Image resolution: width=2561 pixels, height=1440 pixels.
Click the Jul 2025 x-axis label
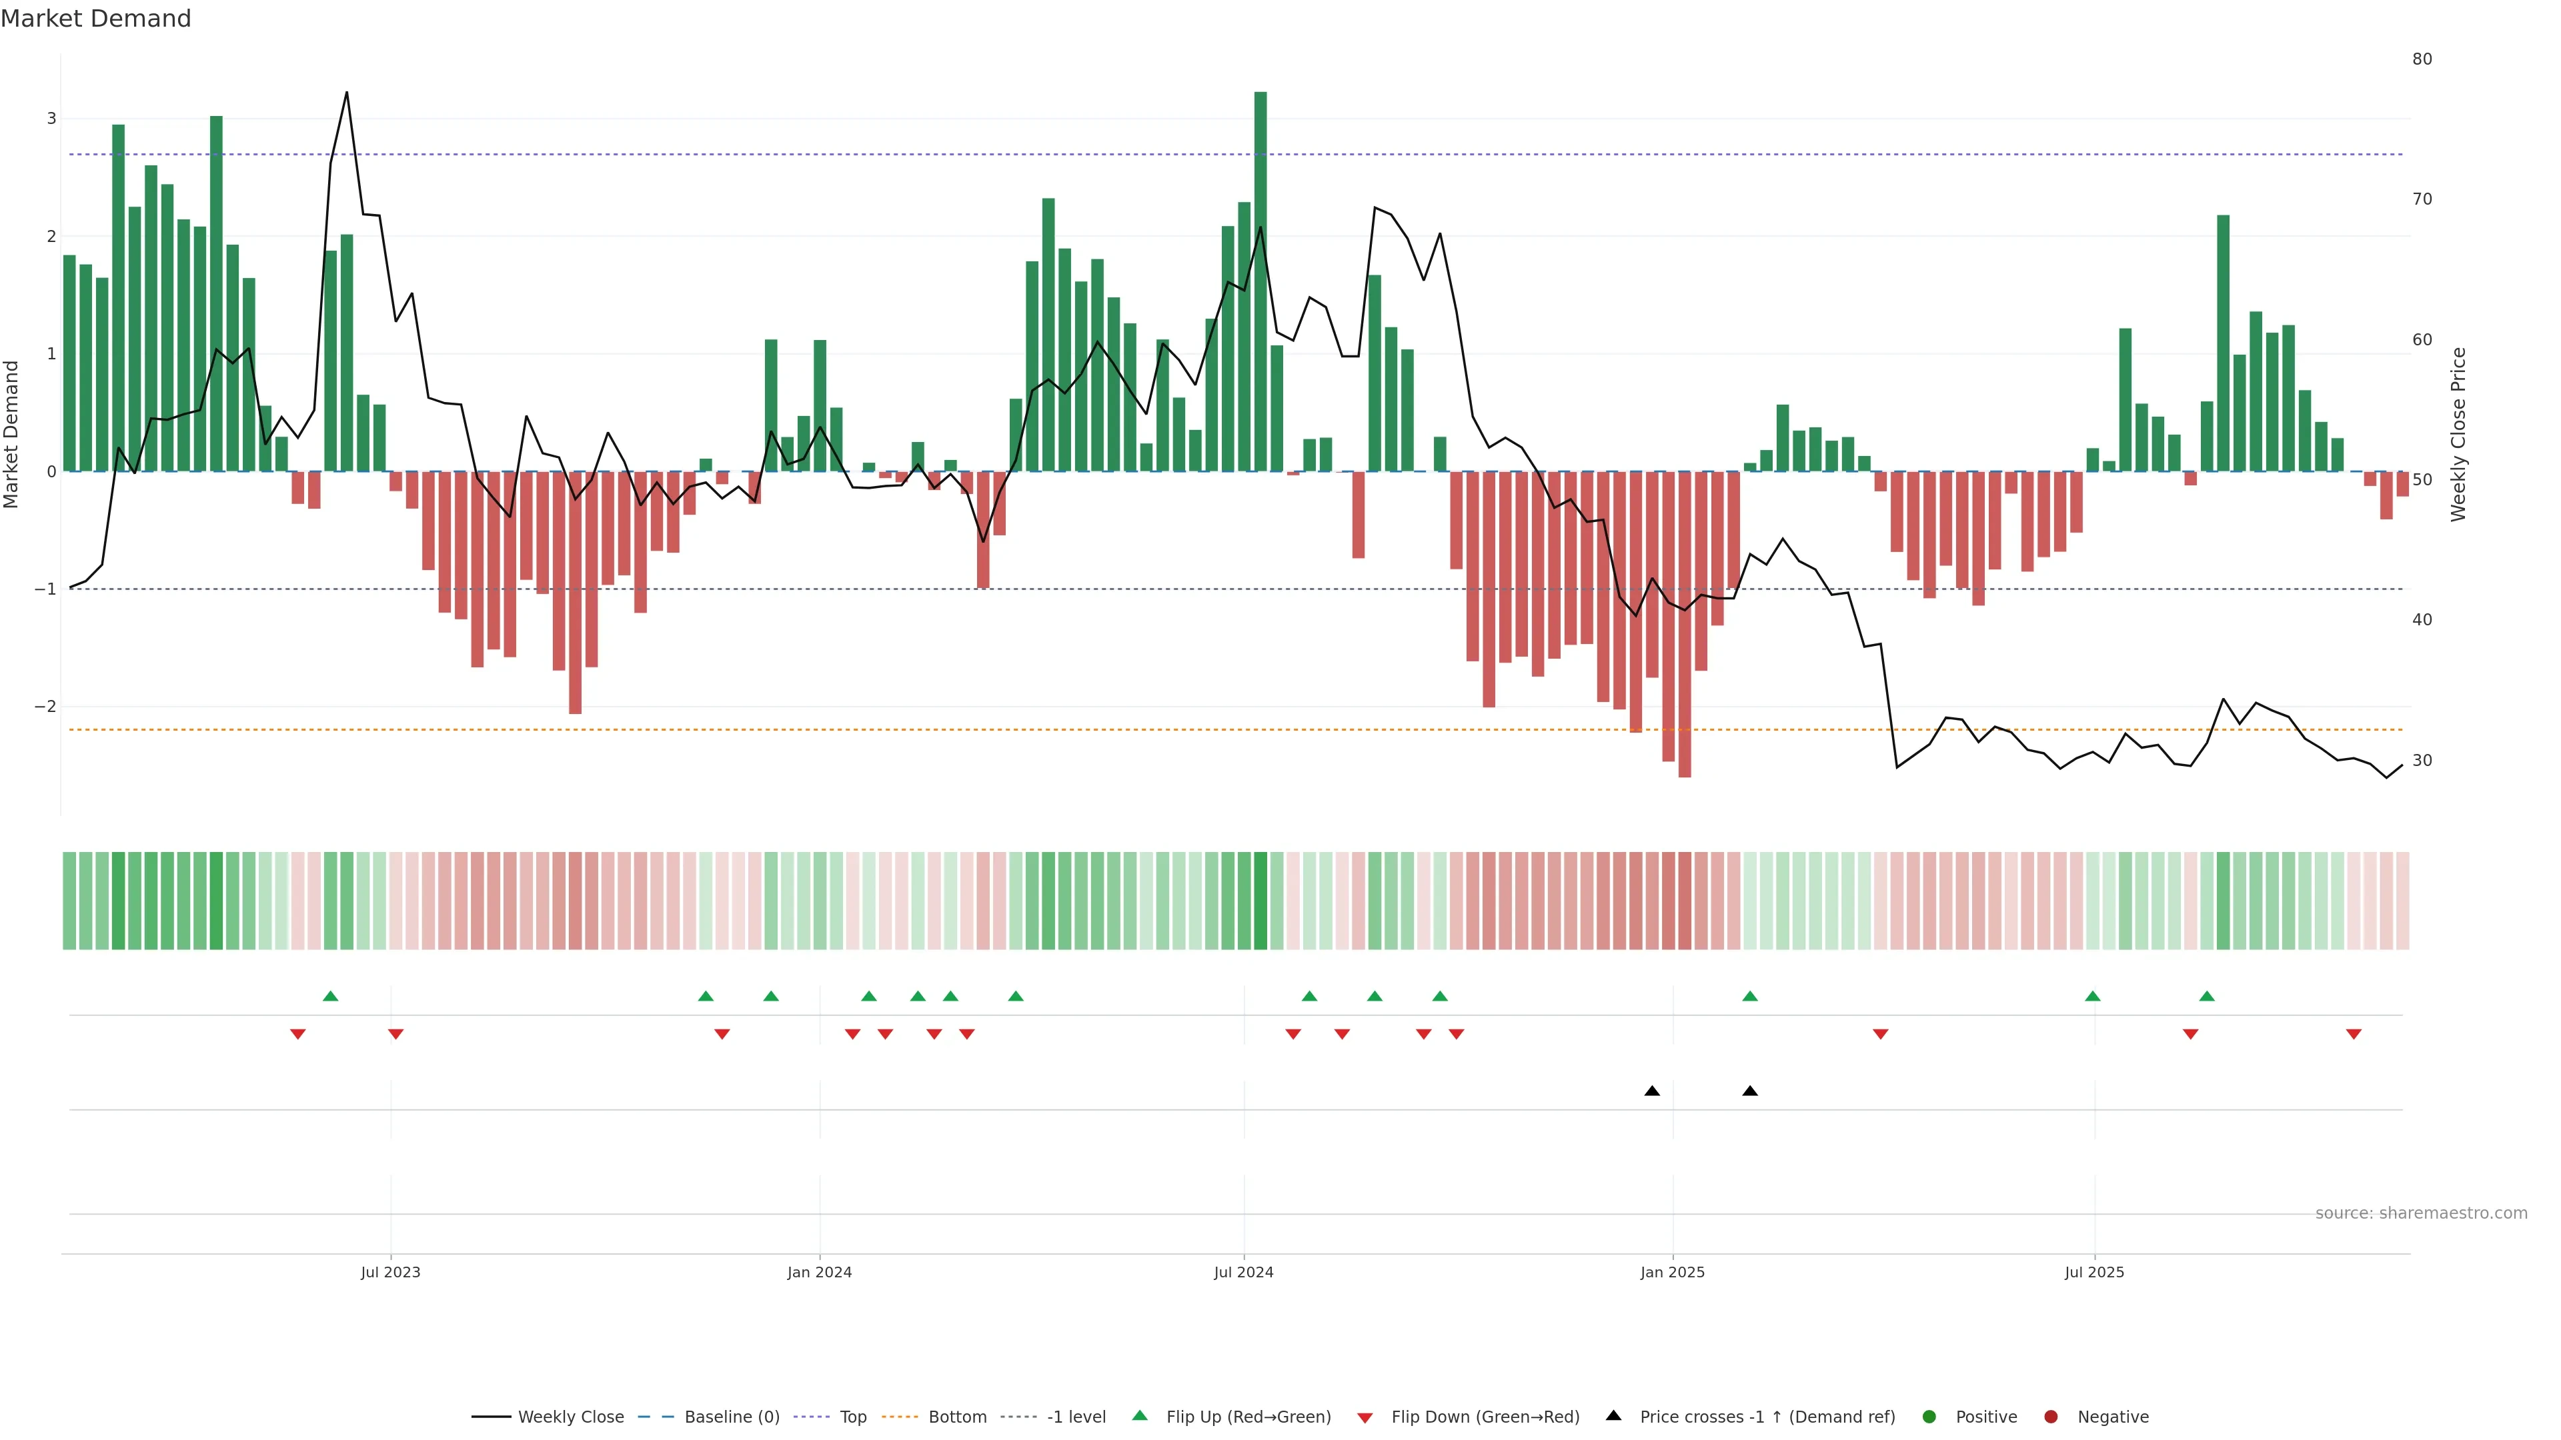coord(2093,1272)
